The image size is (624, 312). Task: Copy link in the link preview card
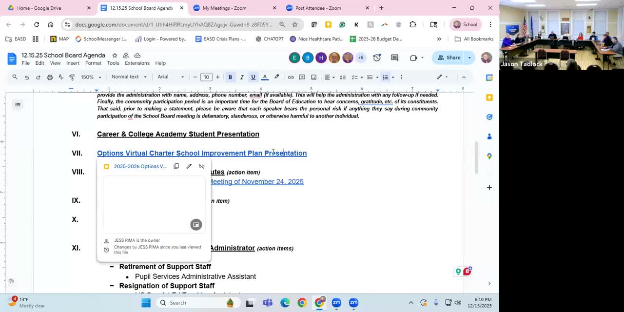[x=176, y=166]
